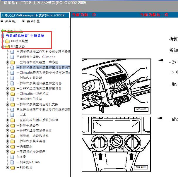Click the 上海大众(Volkswagen)-波罗(Polo)-2002 title bar
The width and height of the screenshot is (178, 177).
pyautogui.click(x=35, y=15)
